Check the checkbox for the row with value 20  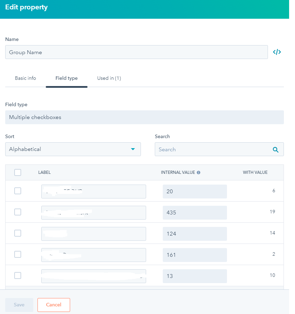pos(18,191)
